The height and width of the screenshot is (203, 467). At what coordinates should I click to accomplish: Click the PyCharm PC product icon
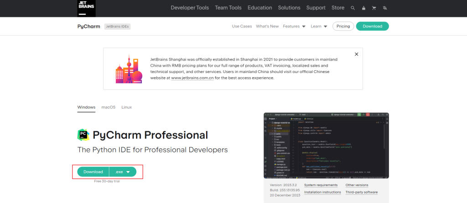tap(83, 135)
